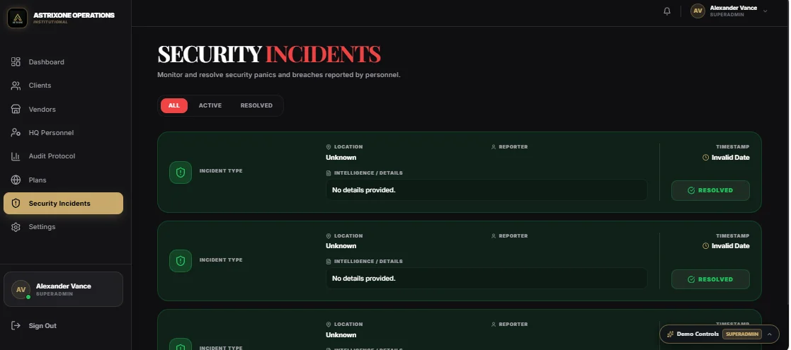This screenshot has height=350, width=791.
Task: Click the first incident's RESOLVED button
Action: point(710,190)
